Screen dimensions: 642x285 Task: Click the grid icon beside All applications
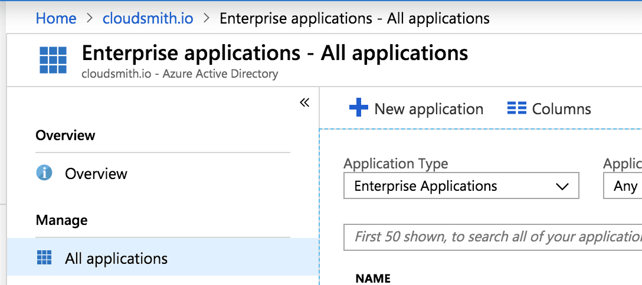[44, 258]
